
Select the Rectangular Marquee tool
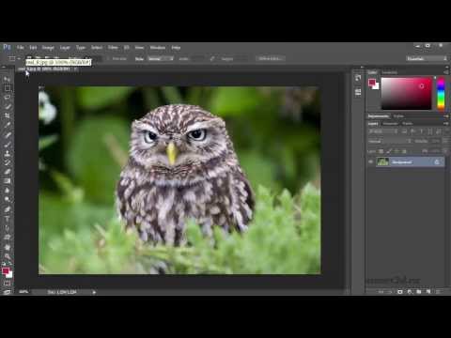click(8, 88)
